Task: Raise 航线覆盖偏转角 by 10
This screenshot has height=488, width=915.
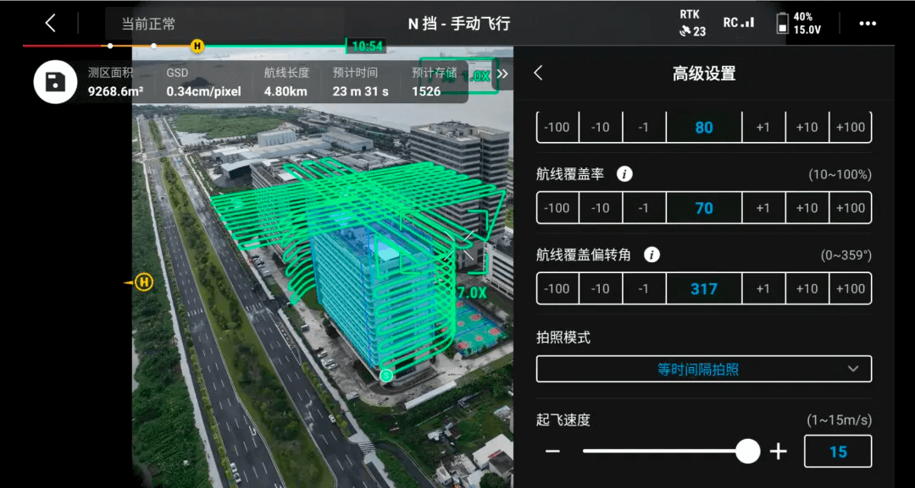Action: (807, 289)
